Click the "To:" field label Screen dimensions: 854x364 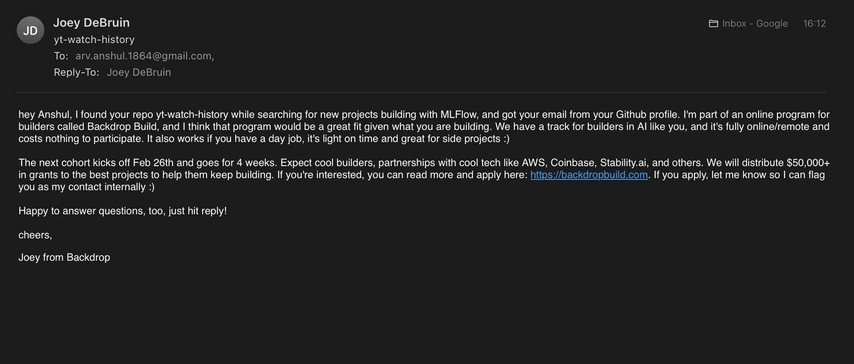pyautogui.click(x=61, y=56)
